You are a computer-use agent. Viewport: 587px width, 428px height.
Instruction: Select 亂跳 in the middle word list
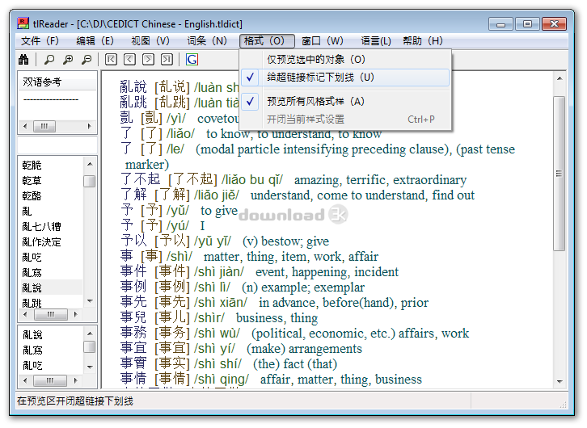coord(32,303)
